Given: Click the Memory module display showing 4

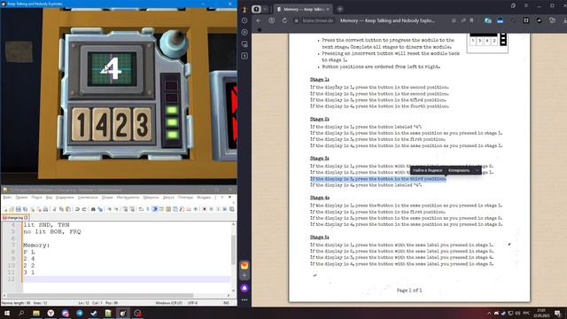Looking at the screenshot, I should click(x=113, y=69).
